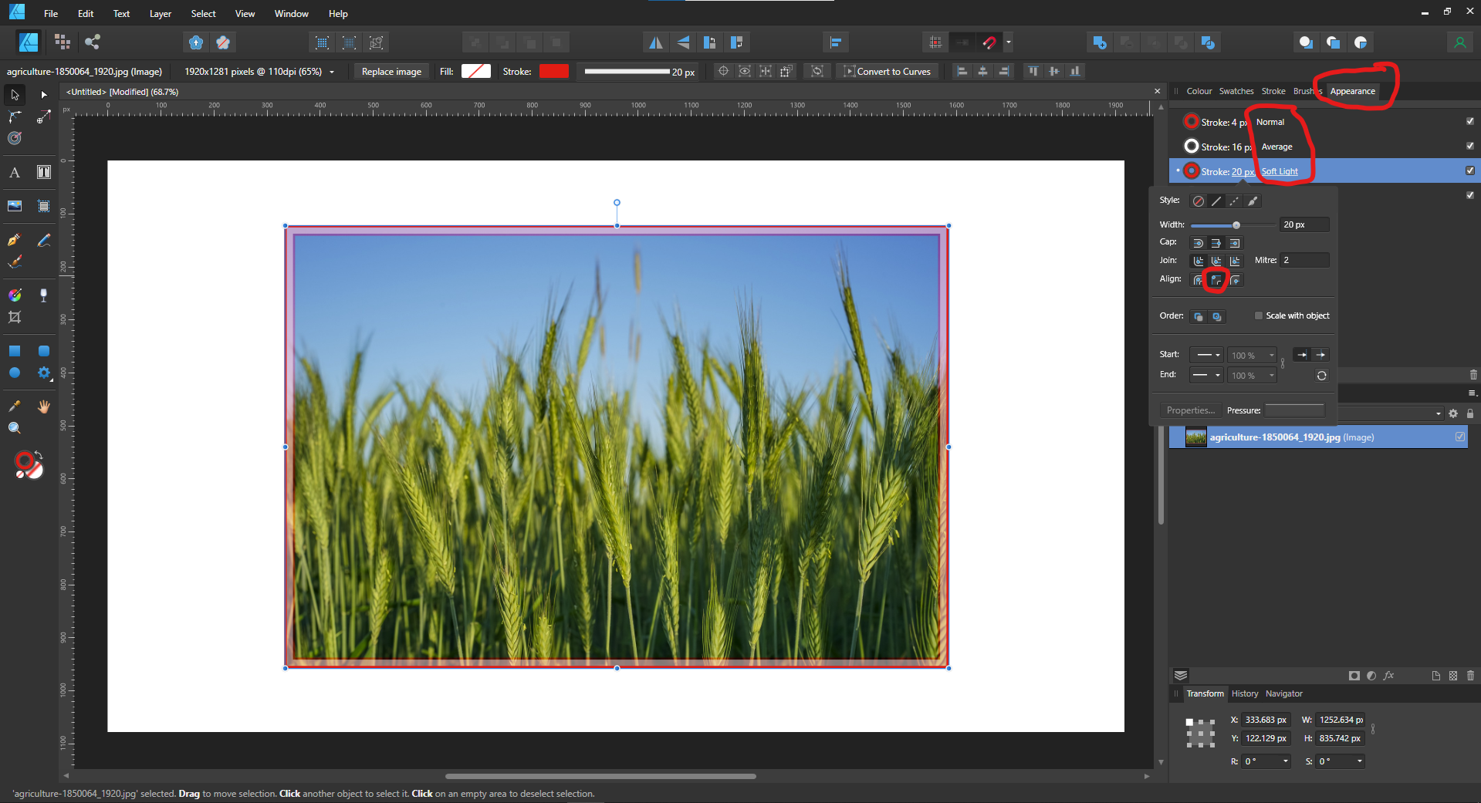The width and height of the screenshot is (1481, 803).
Task: Switch to the Swatches tab
Action: pyautogui.click(x=1236, y=91)
